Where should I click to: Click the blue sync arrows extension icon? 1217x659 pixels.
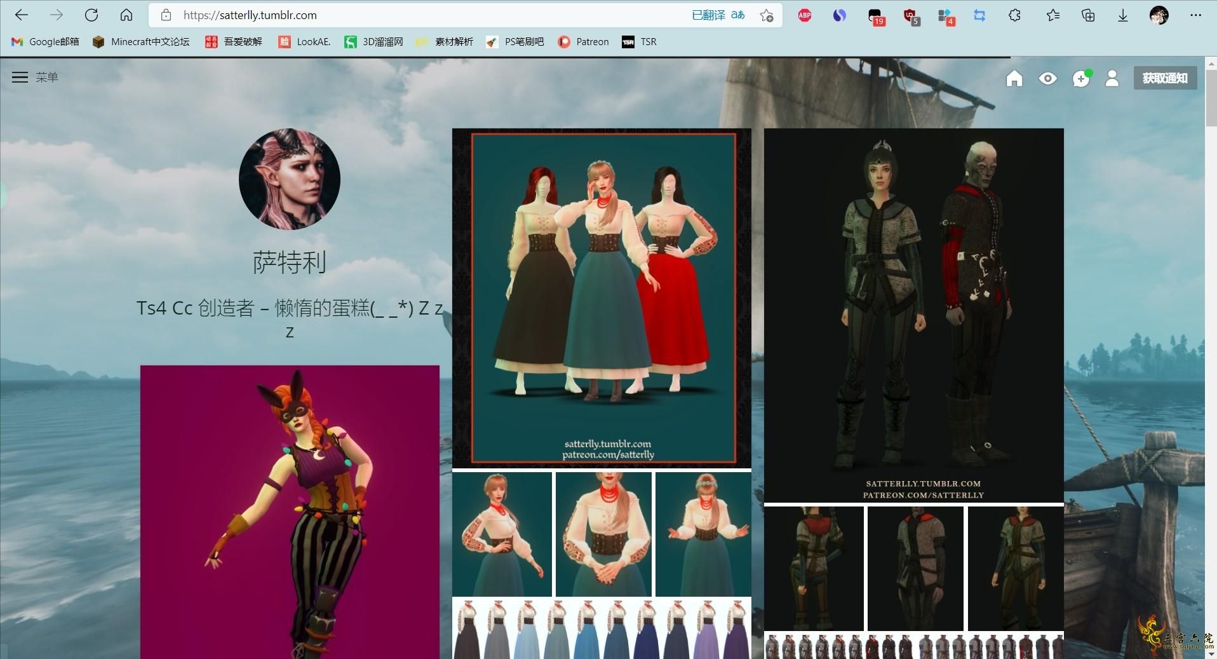(979, 15)
